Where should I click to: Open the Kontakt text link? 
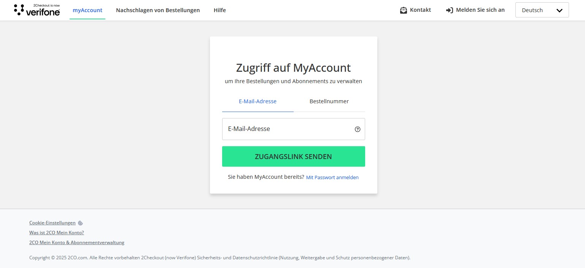coord(420,10)
